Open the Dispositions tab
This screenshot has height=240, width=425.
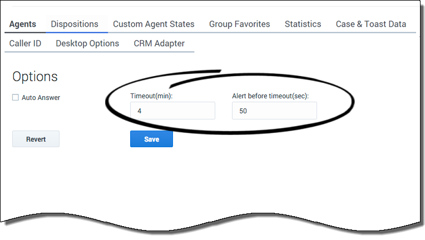click(x=75, y=24)
